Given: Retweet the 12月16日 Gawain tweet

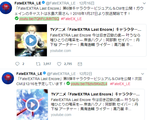Looking at the screenshot, I should point(38,64).
